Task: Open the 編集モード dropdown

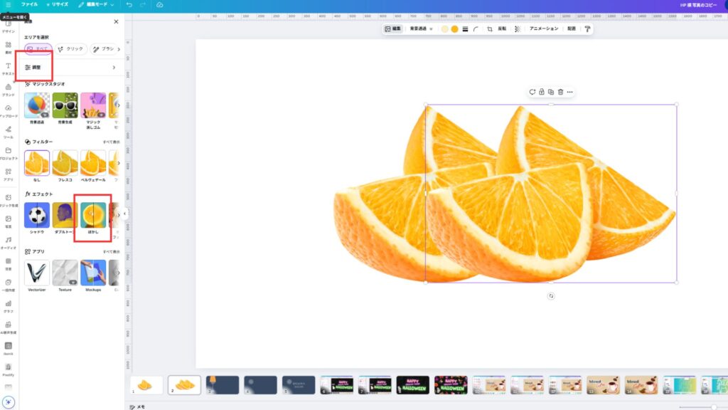Action: [96, 4]
